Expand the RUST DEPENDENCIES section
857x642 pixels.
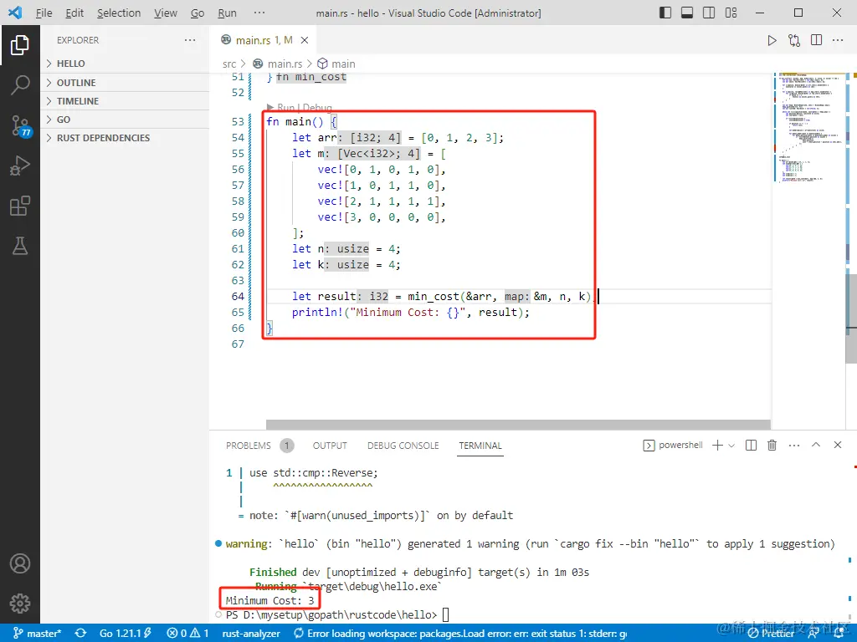(x=125, y=138)
